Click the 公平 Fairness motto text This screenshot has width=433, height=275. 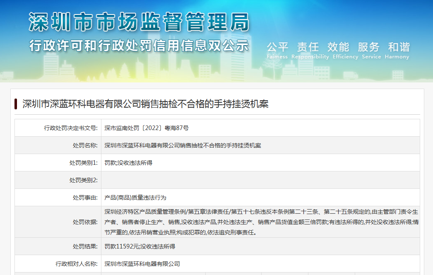click(x=277, y=51)
